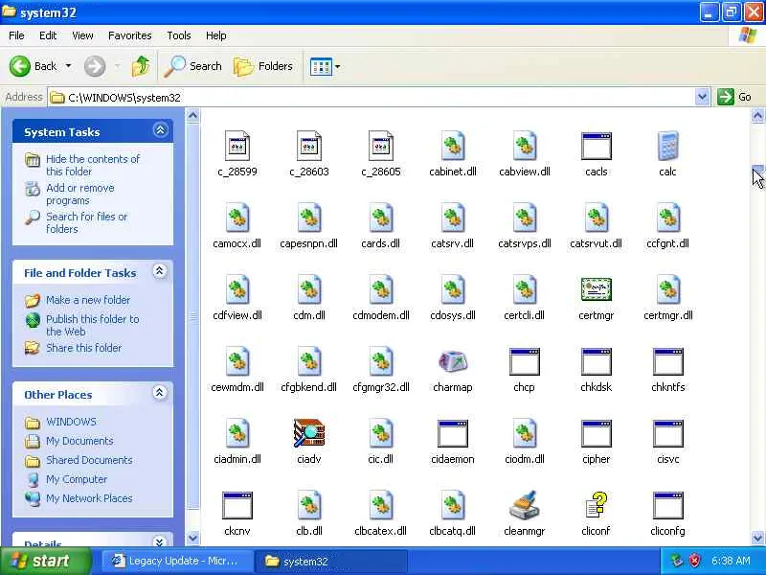Expand the Details panel
This screenshot has height=575, width=766.
pyautogui.click(x=160, y=541)
